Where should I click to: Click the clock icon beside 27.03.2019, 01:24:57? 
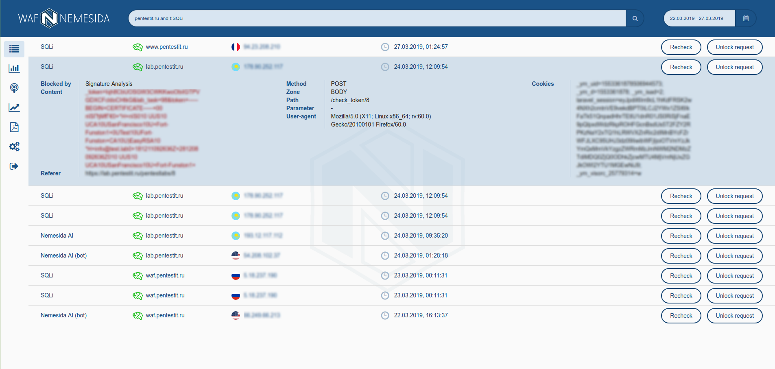point(385,47)
